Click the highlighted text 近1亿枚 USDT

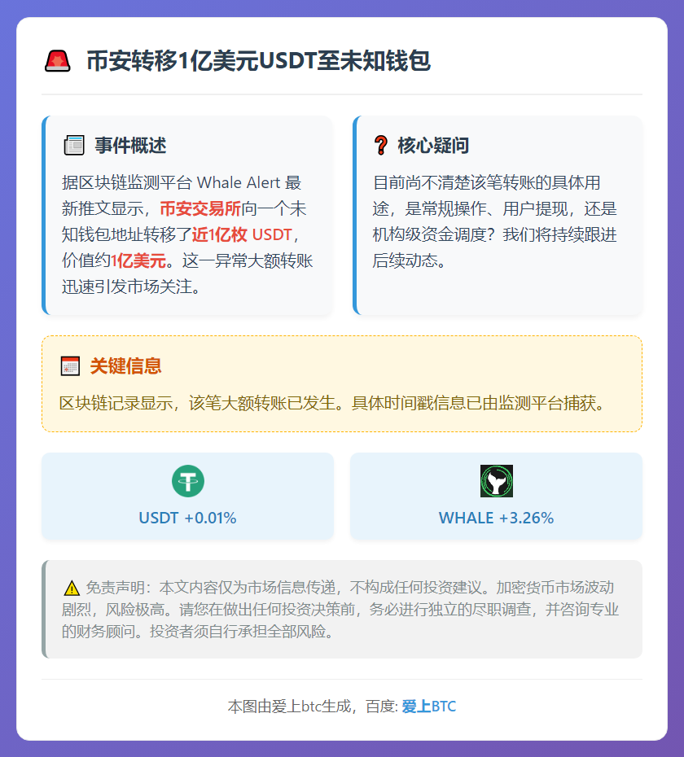pyautogui.click(x=242, y=234)
